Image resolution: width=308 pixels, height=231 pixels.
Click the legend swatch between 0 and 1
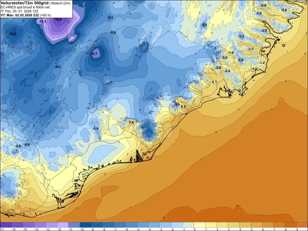pos(200,225)
